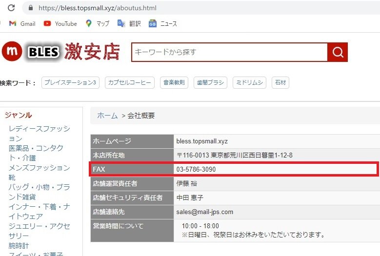380x256 pixels.
Task: Click the BLES 激安店 site logo
Action: click(x=74, y=51)
